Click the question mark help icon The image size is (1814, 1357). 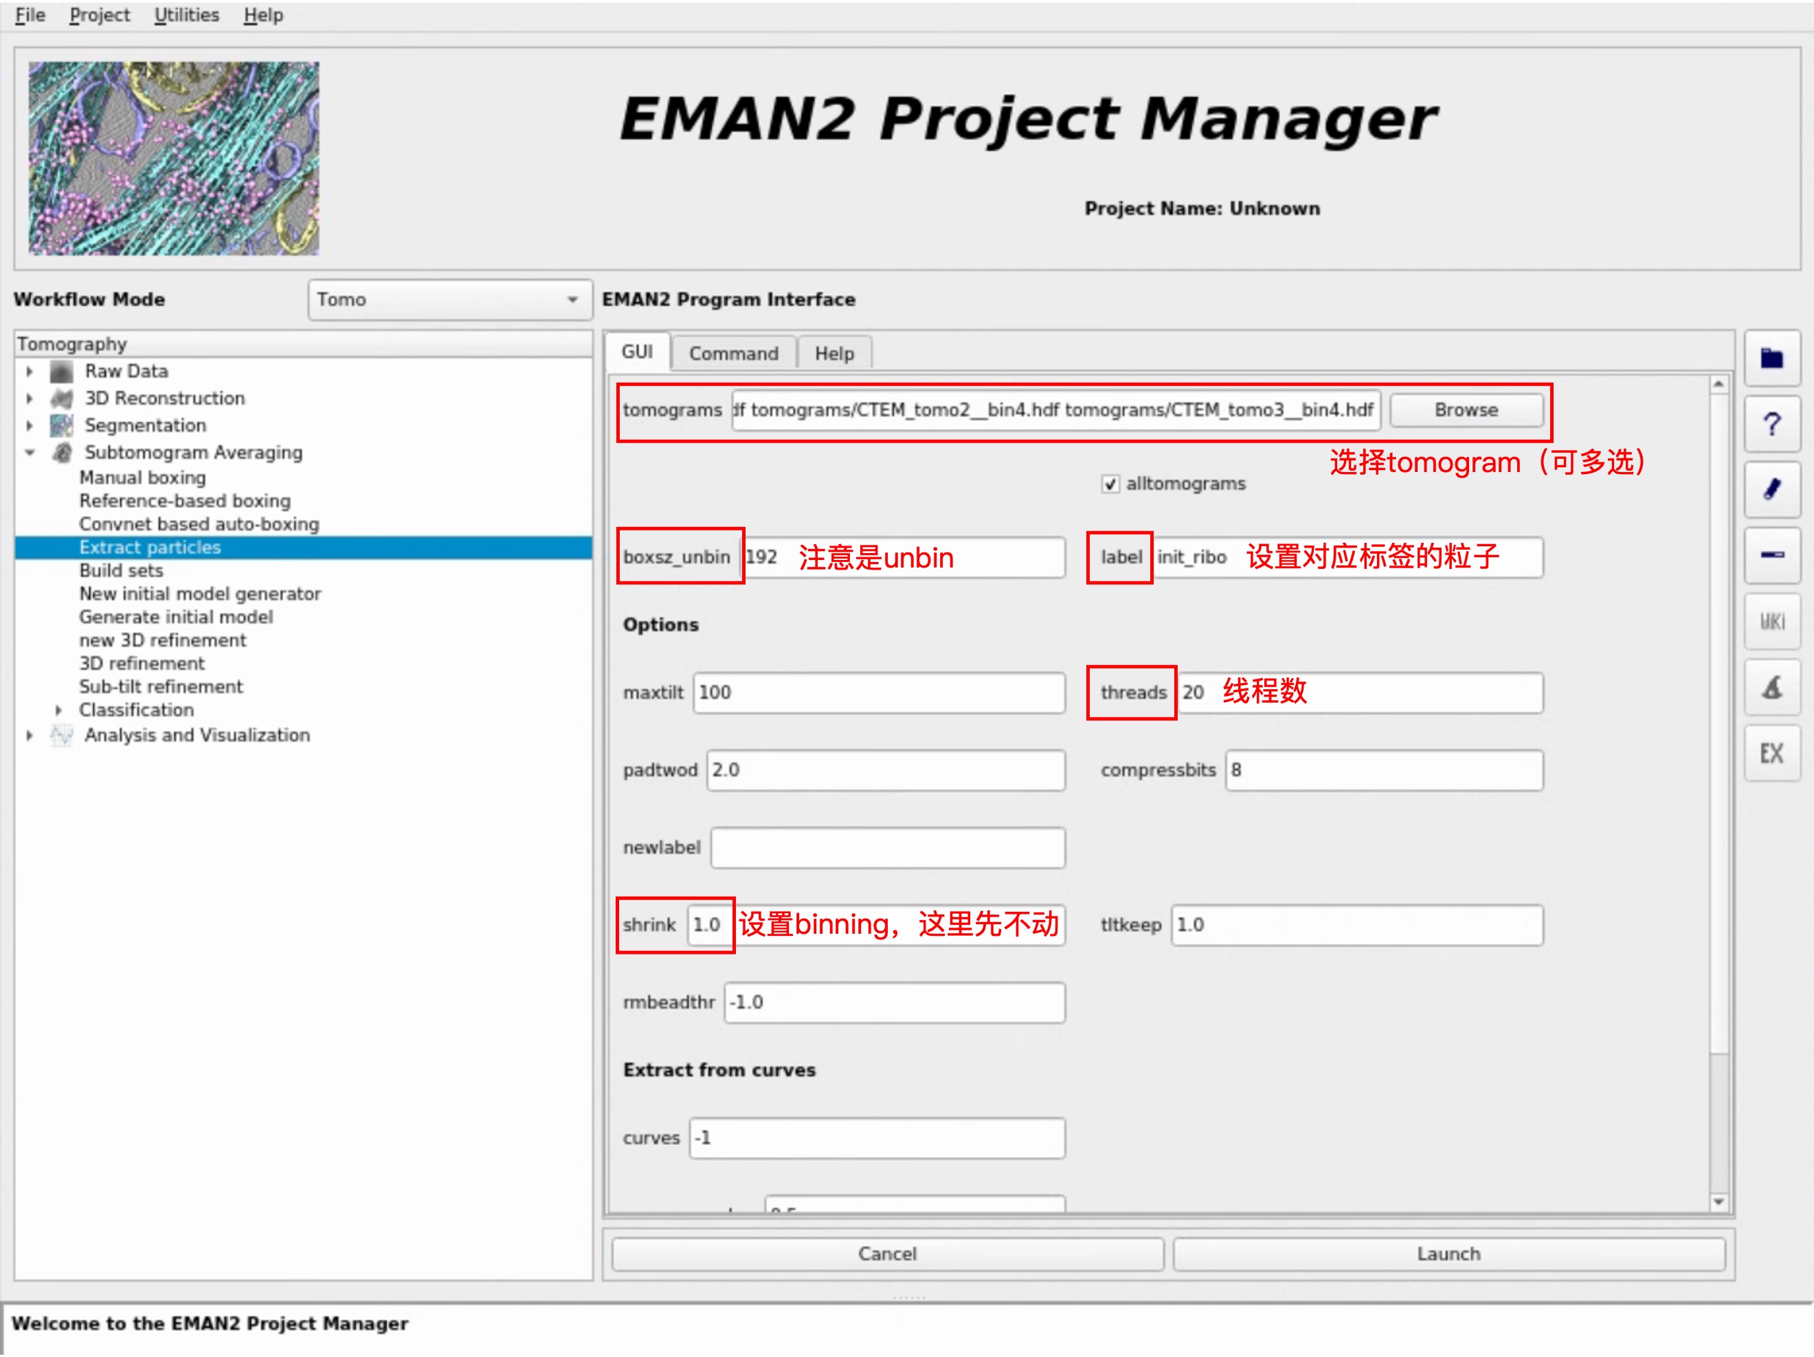tap(1771, 424)
